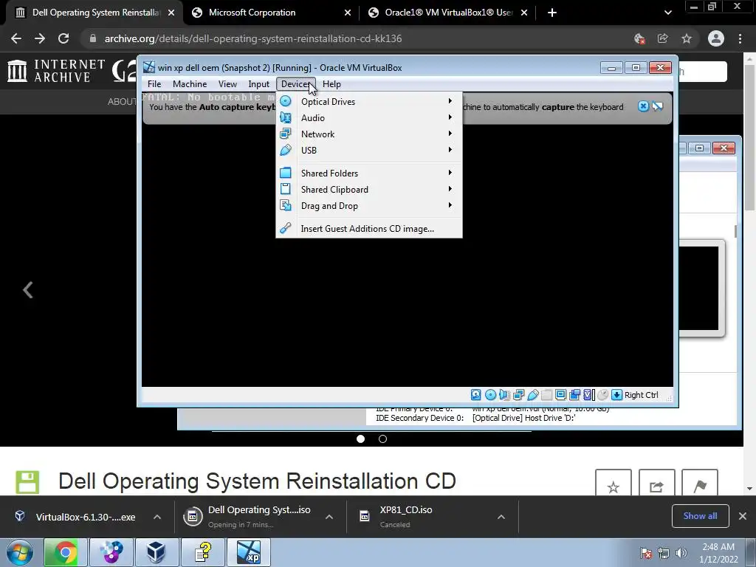Bookmark this page with the star
The height and width of the screenshot is (567, 756).
tap(687, 38)
